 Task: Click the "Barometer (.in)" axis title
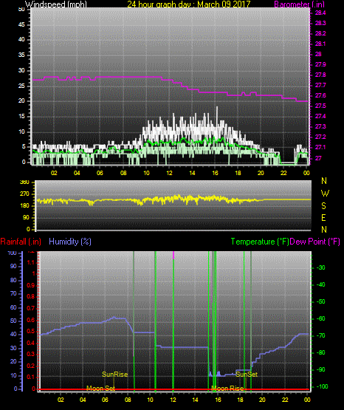[299, 4]
